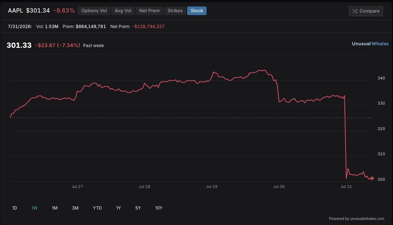Viewport: 393px width, 225px height.
Task: Click the shuffle icon in Compare button
Action: tap(354, 11)
